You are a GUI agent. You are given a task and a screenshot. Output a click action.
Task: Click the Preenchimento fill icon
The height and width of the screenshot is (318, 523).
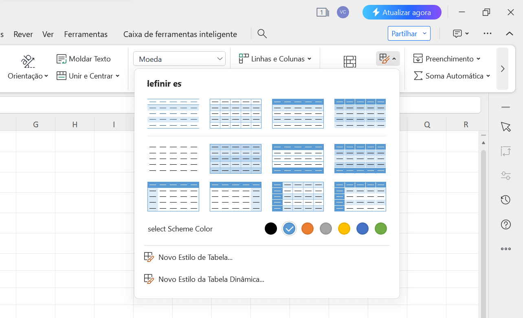tap(418, 59)
